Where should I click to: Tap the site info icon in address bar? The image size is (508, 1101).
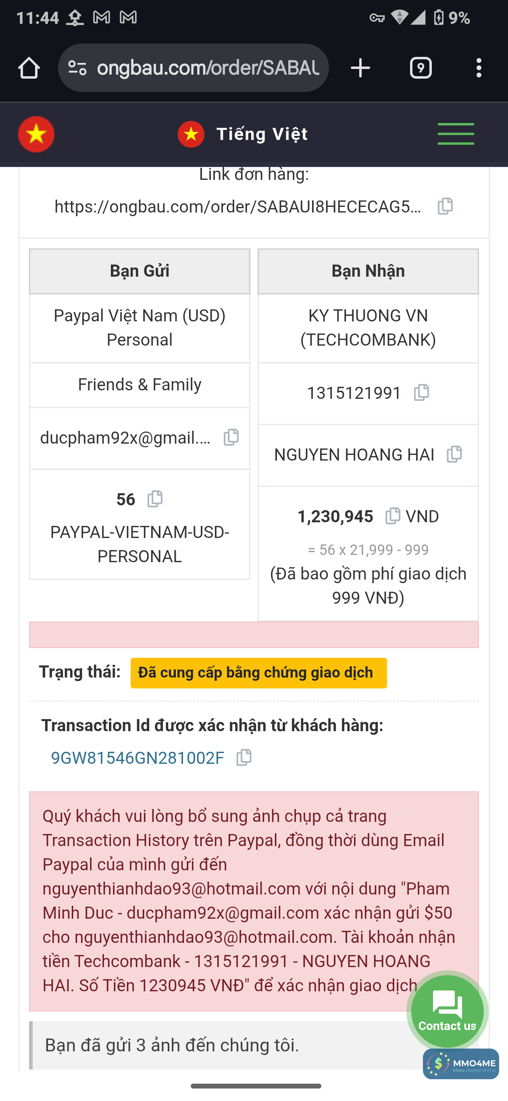(x=78, y=68)
